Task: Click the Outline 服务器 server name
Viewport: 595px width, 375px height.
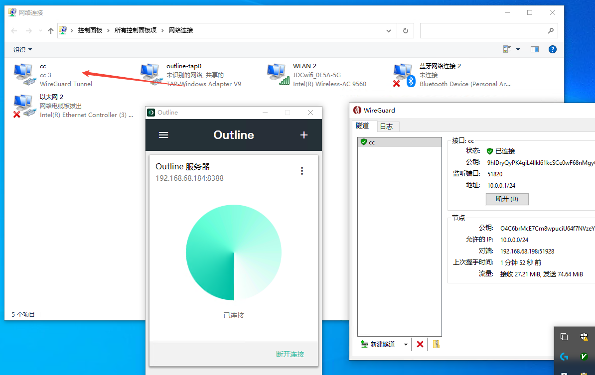Action: [x=182, y=166]
